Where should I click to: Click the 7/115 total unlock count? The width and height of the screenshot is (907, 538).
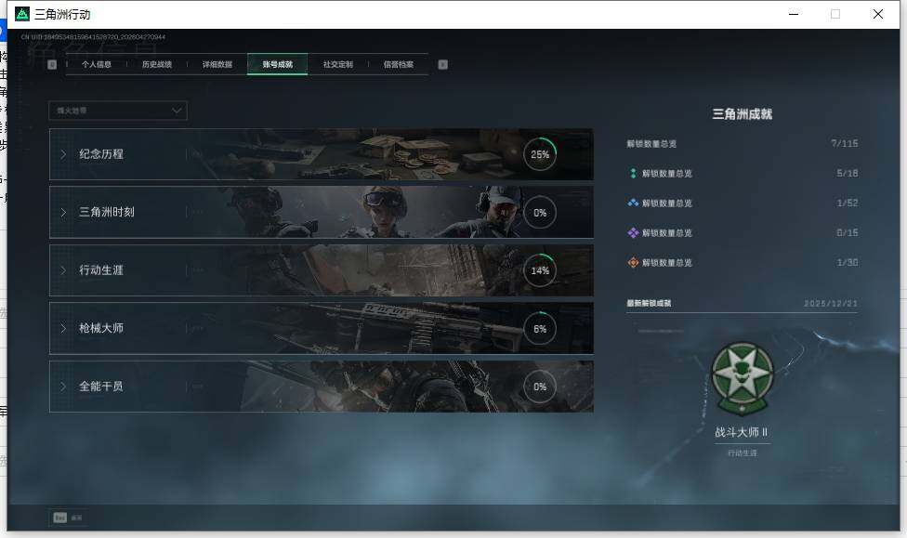pyautogui.click(x=845, y=143)
